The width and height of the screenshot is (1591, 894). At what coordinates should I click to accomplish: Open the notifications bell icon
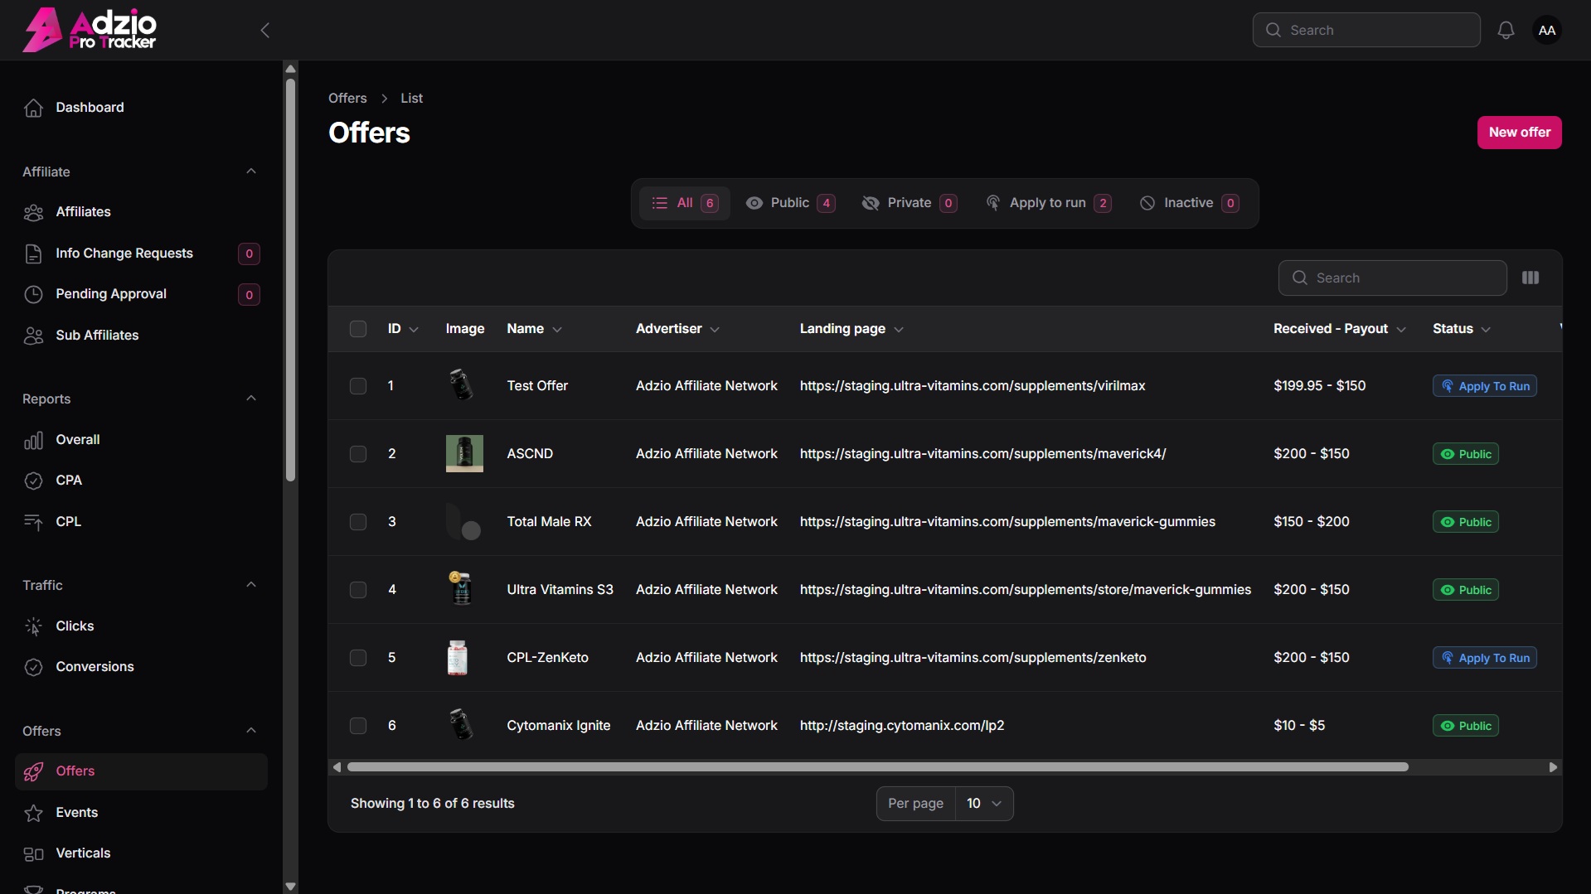coord(1506,31)
